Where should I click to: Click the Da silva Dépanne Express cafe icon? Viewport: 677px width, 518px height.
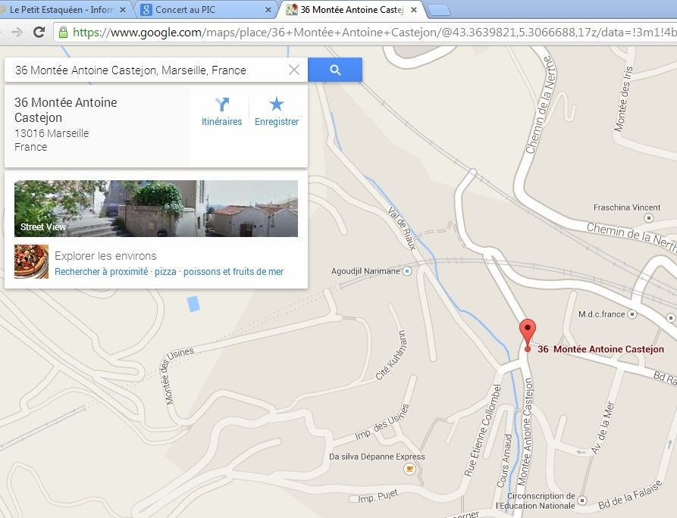[x=409, y=469]
